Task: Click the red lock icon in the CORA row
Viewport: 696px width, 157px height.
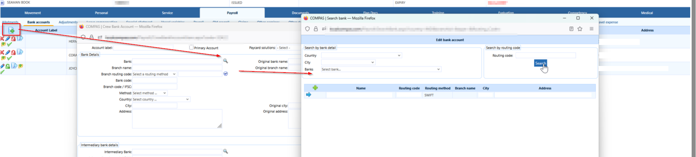Action: click(13, 53)
